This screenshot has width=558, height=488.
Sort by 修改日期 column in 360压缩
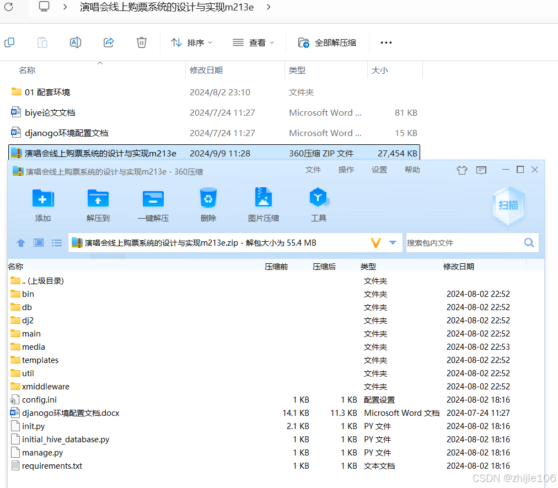tap(459, 267)
